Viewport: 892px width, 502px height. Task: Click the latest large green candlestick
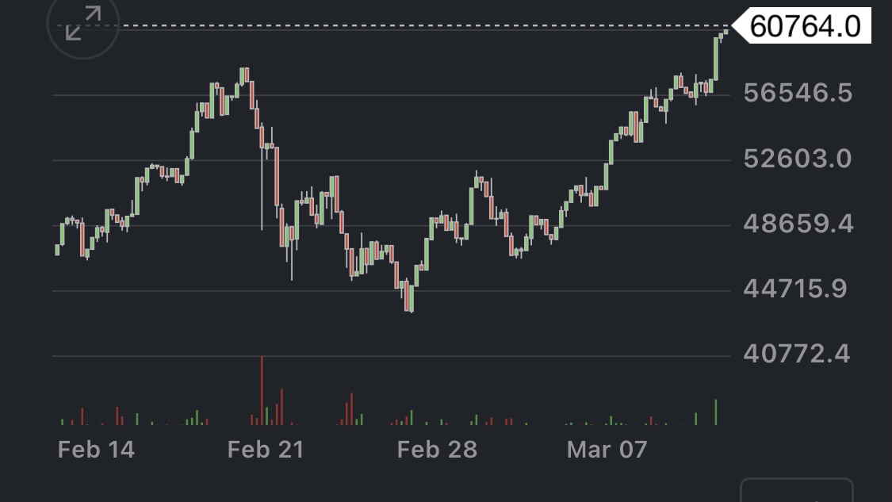(x=716, y=58)
